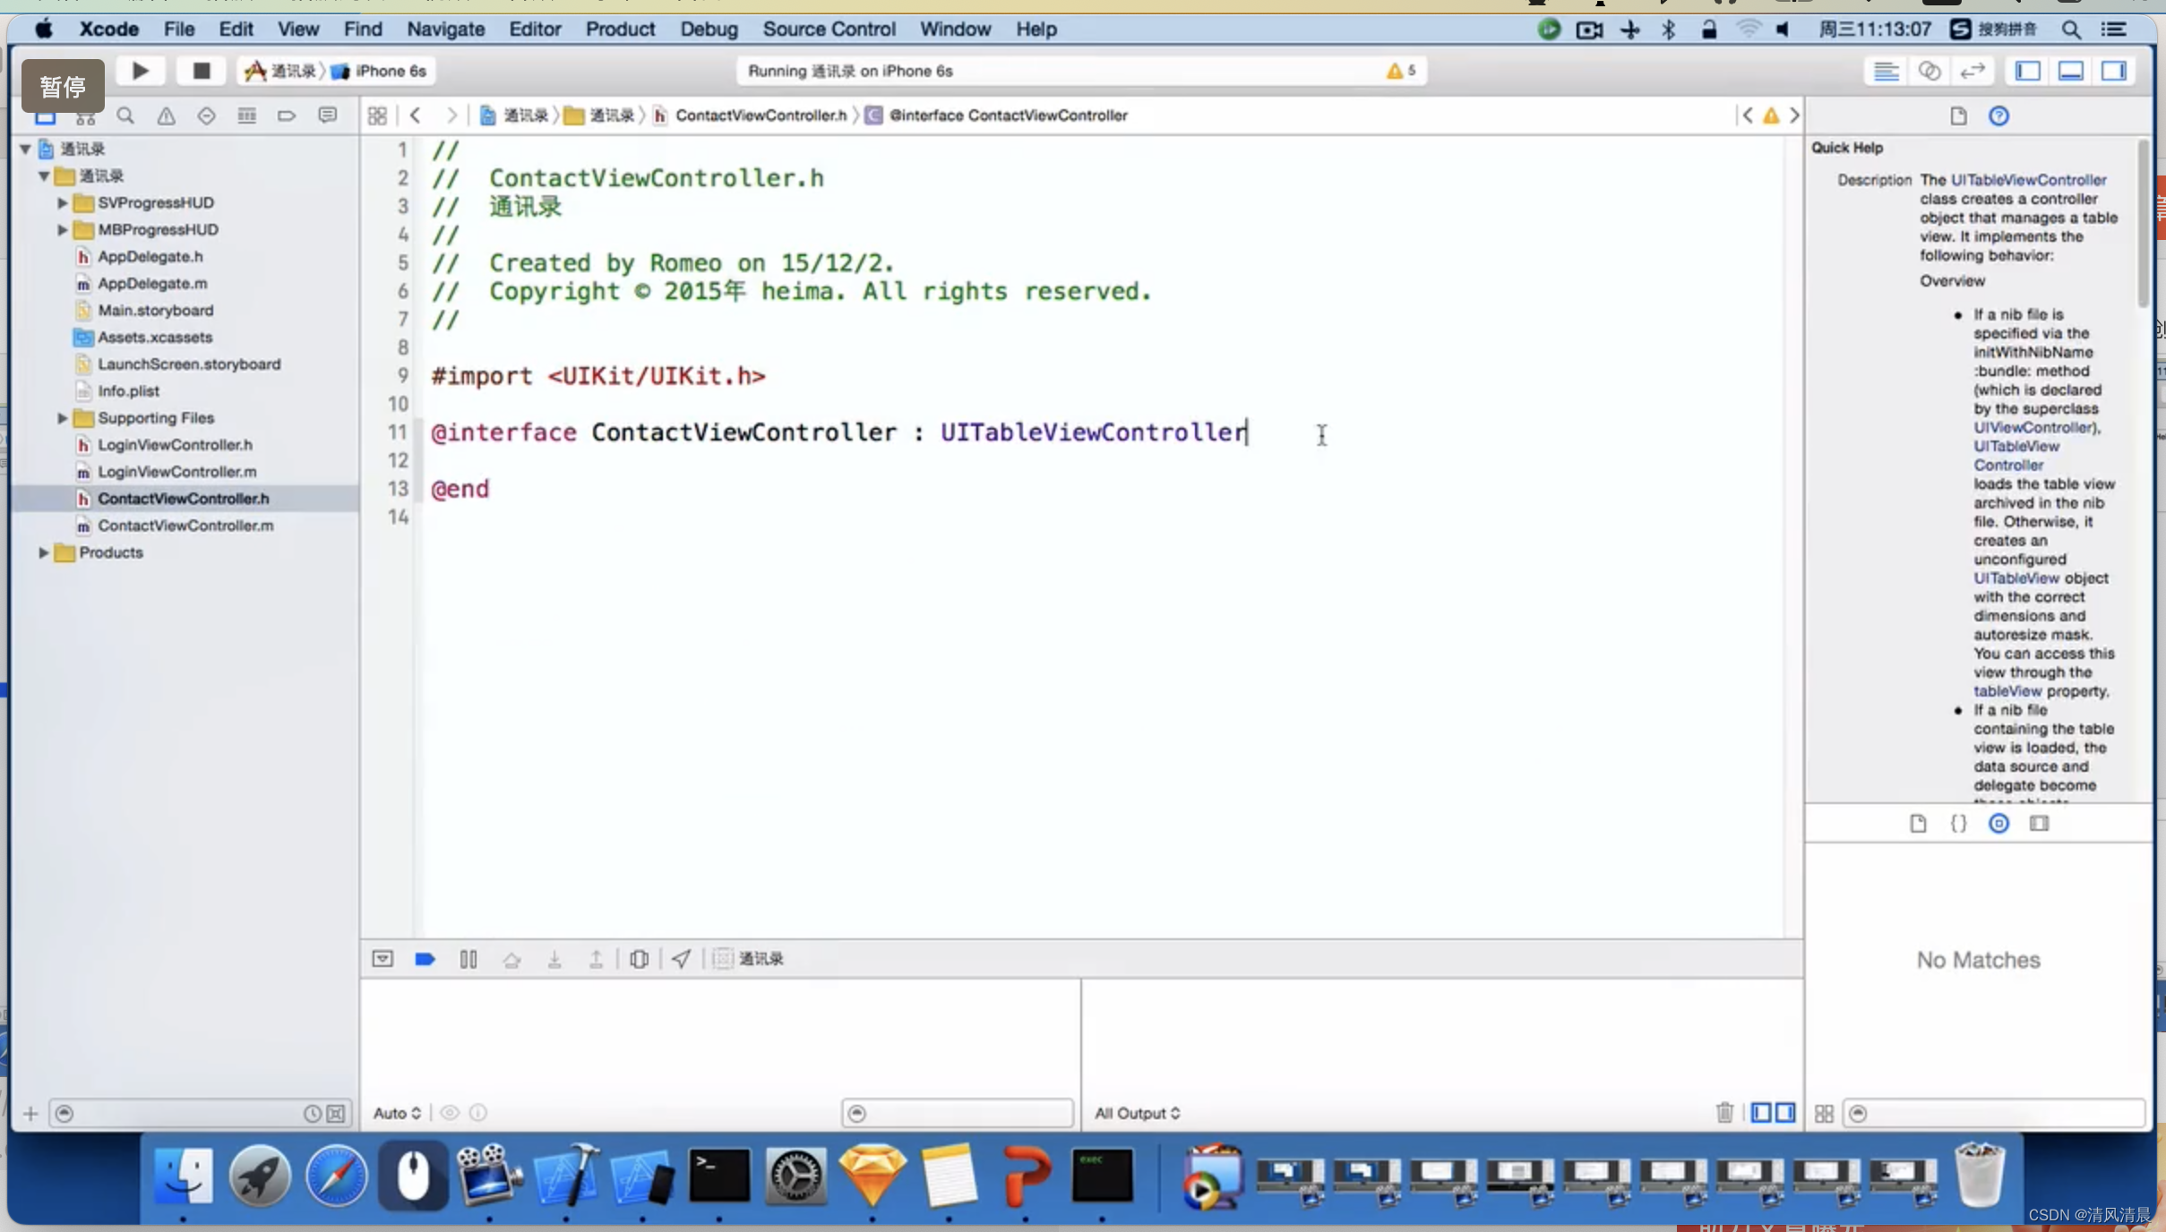Clear console with trash icon
The image size is (2166, 1232).
coord(1724,1113)
